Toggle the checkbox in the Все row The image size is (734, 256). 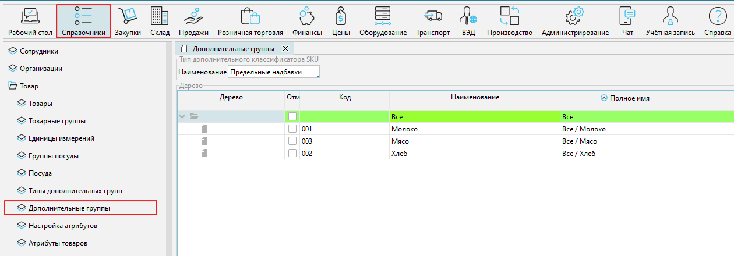pos(292,117)
